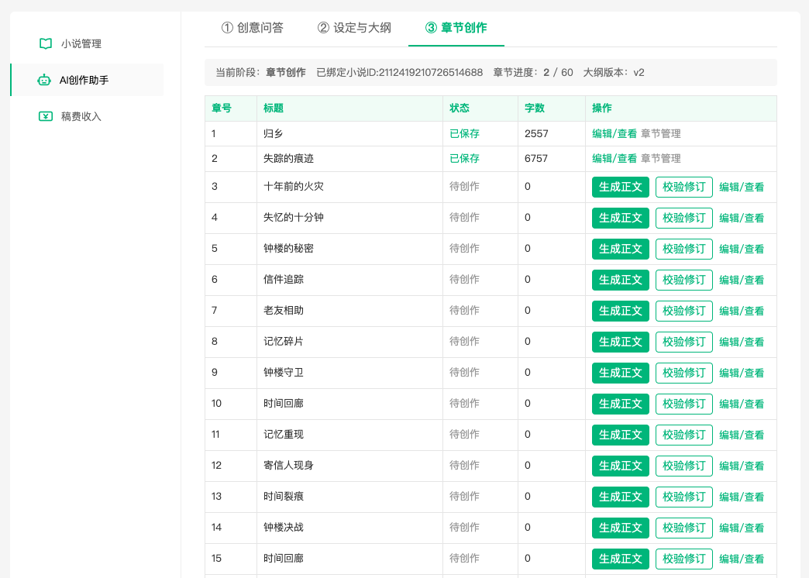
Task: Click 编辑/查看 for chapter 归乡
Action: tap(614, 134)
